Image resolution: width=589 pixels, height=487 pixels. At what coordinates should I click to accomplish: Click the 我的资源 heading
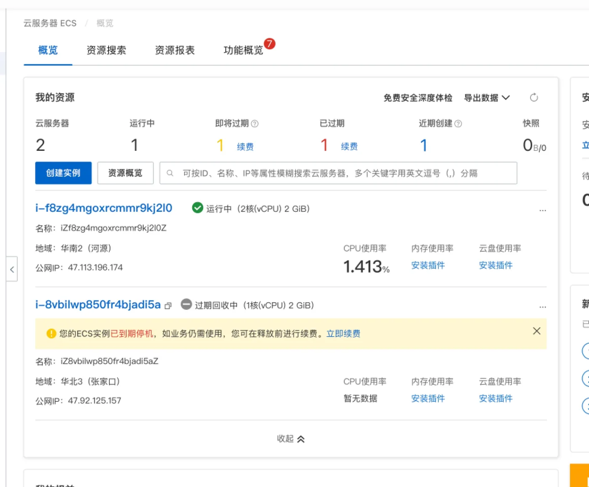point(55,97)
